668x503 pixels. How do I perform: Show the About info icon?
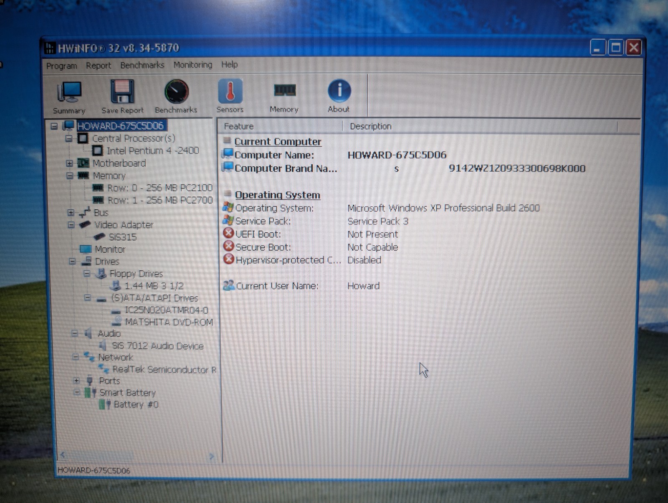pyautogui.click(x=339, y=90)
